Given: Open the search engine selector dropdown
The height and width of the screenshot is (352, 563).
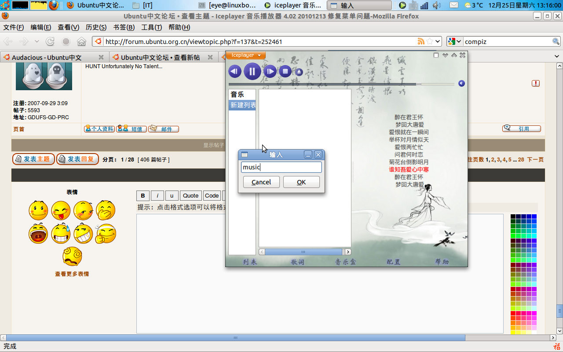Looking at the screenshot, I should [455, 42].
